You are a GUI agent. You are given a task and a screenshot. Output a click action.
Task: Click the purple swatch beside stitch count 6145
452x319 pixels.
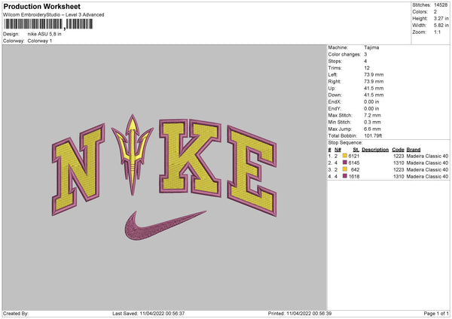tap(345, 163)
